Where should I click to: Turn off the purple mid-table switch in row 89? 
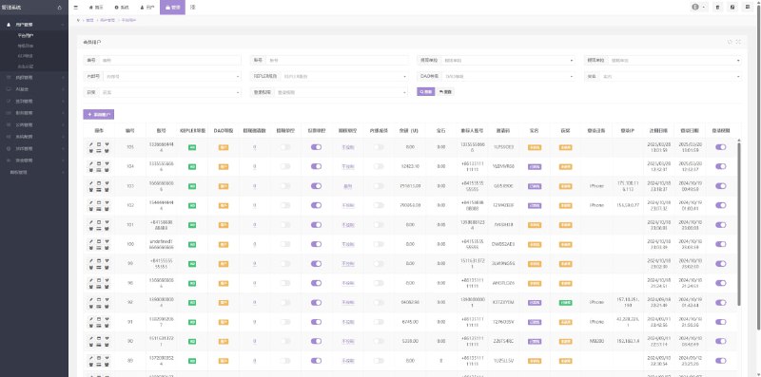pos(316,361)
